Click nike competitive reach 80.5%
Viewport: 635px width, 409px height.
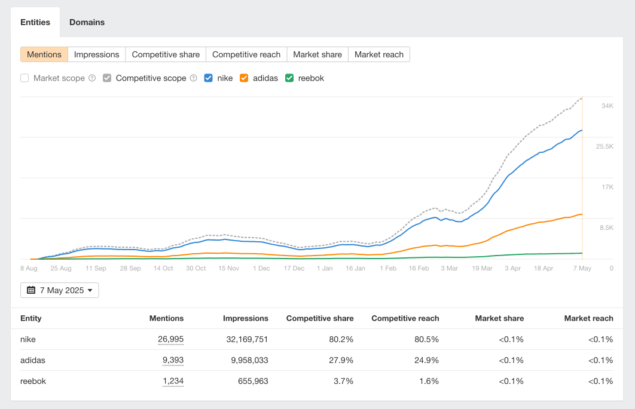pyautogui.click(x=426, y=339)
